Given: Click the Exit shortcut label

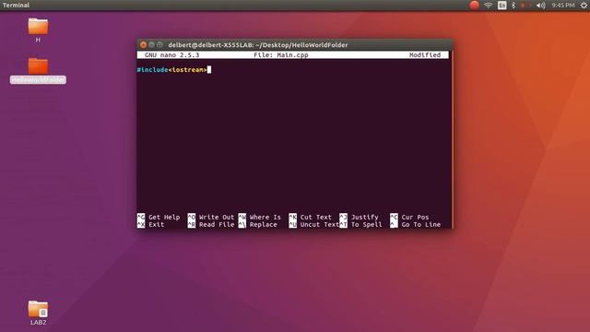Looking at the screenshot, I should coord(156,225).
